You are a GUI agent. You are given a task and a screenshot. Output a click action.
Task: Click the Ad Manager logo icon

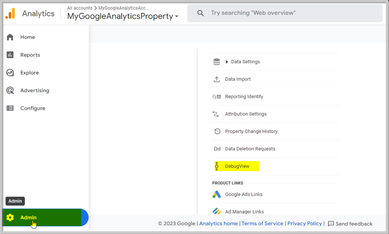(x=216, y=211)
